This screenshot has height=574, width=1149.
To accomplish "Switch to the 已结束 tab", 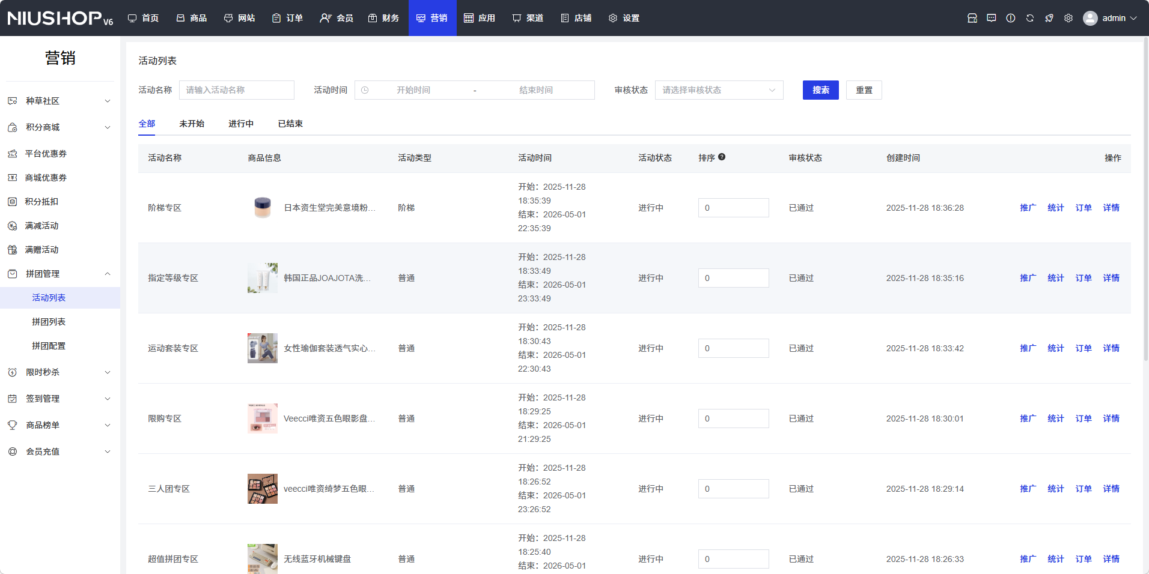I will [x=290, y=124].
